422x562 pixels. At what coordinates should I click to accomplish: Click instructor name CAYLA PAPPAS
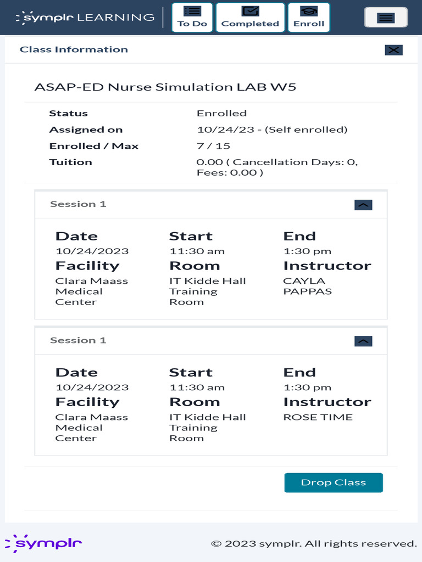pos(307,286)
